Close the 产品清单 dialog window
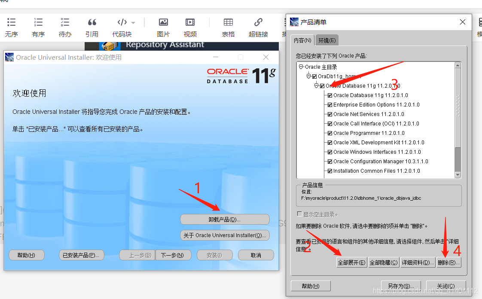 [462, 22]
